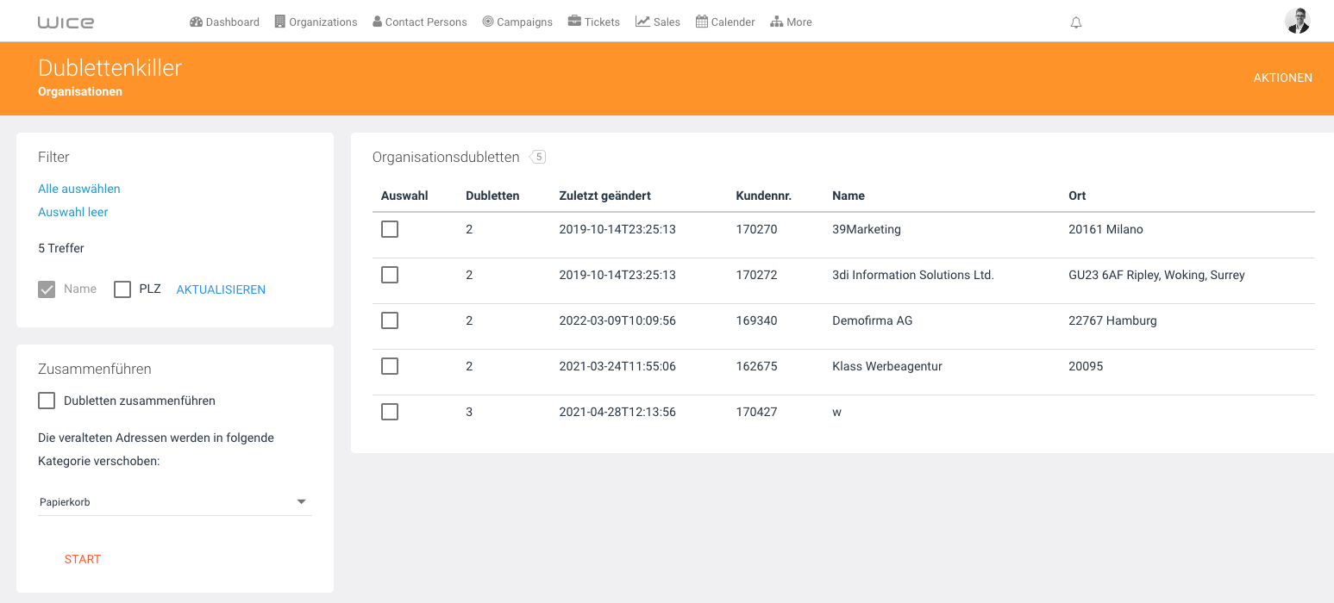Open the Organizations menu
Screen dimensions: 1334x603
(x=316, y=22)
